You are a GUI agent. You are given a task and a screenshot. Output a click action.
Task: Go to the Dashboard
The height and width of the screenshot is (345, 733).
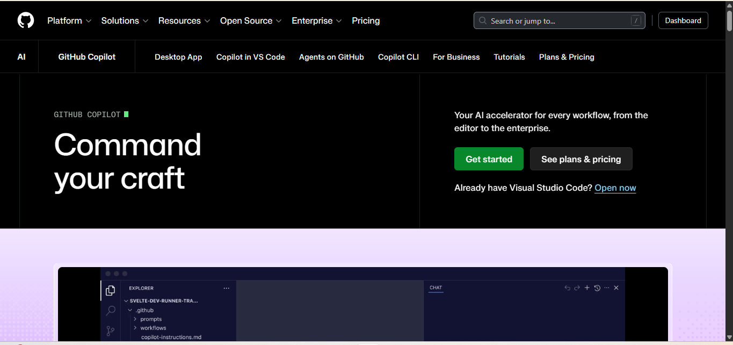point(683,20)
